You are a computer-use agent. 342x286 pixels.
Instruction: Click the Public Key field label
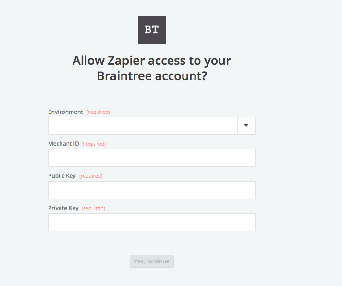point(62,176)
